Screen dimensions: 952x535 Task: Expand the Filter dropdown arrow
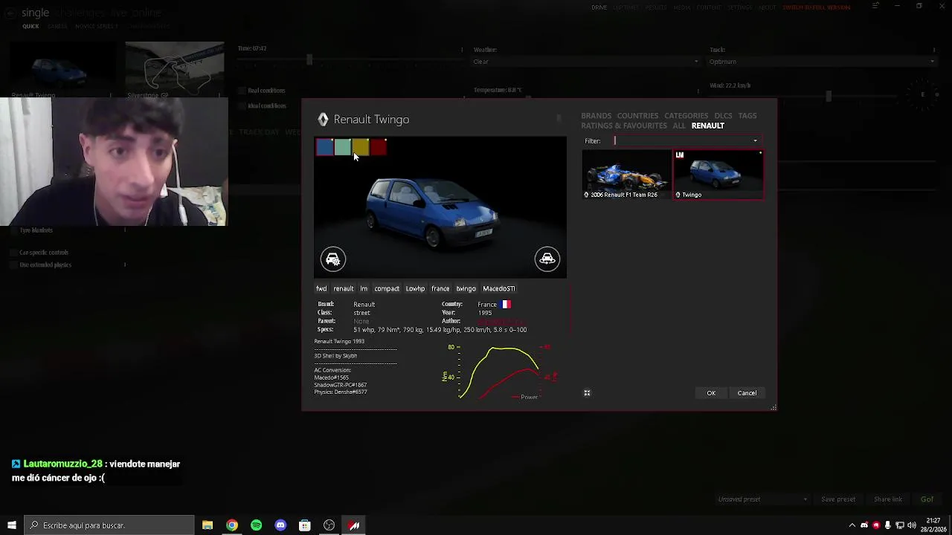tap(755, 140)
